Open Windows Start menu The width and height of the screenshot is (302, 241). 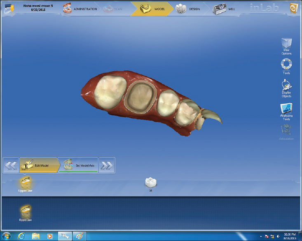8,236
